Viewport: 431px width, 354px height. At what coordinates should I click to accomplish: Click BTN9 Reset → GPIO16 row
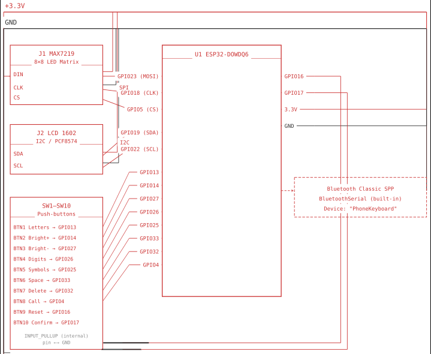[42, 312]
